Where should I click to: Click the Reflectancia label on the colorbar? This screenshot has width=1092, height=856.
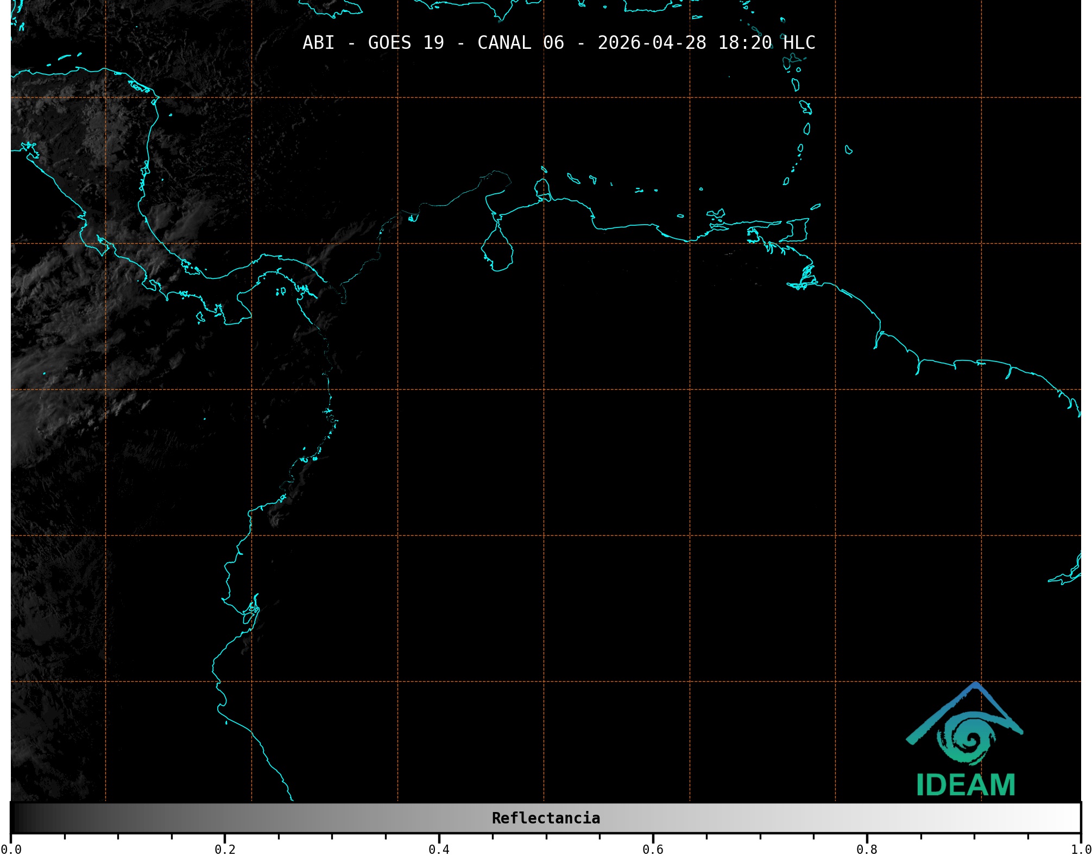(546, 818)
